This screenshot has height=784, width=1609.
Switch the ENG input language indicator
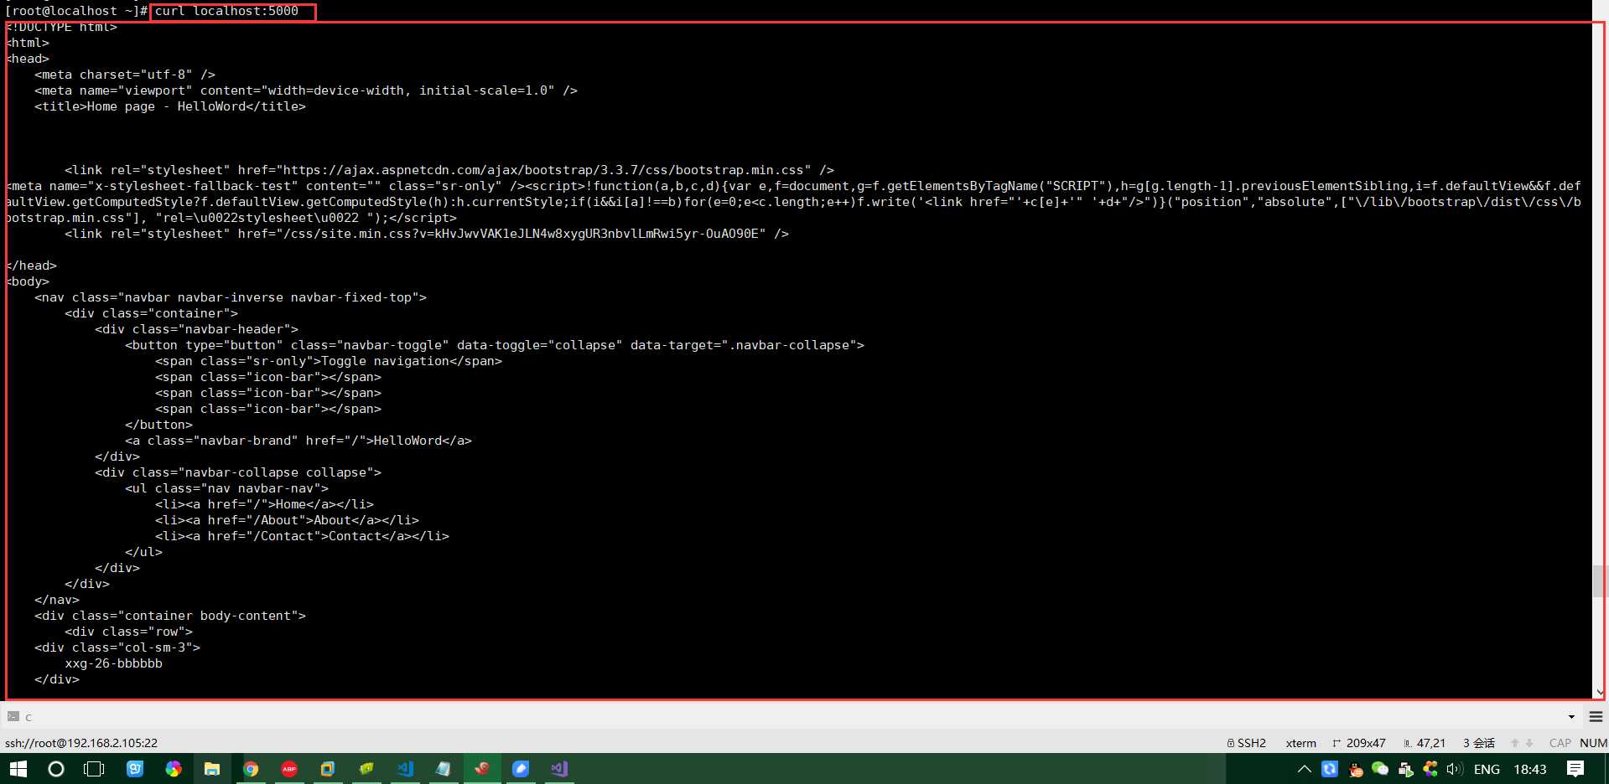(1487, 769)
